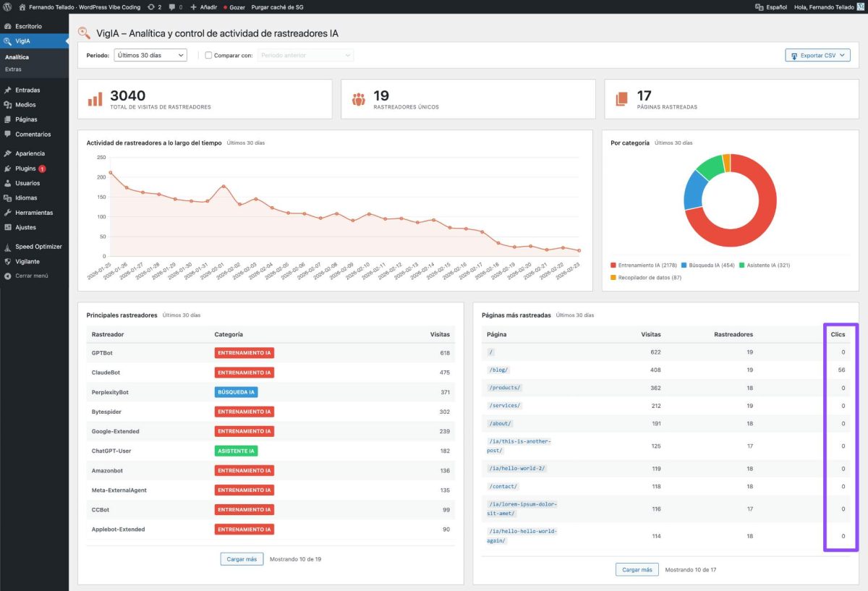The height and width of the screenshot is (591, 868).
Task: Click the Visitas column header in Principales rastreadores
Action: (x=440, y=334)
